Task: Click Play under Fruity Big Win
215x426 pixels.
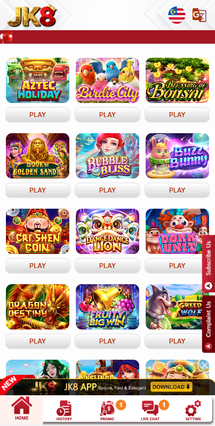Action: [x=107, y=341]
